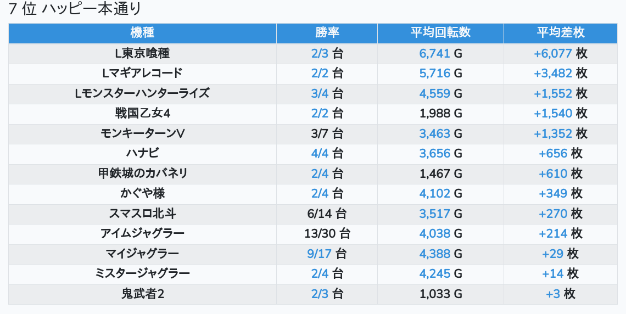Click the ハナビ machine name
626x314 pixels.
[x=142, y=154]
